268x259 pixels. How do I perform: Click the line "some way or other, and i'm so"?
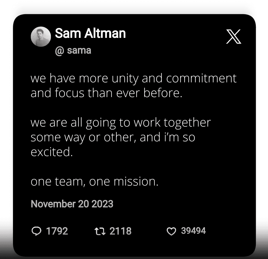click(113, 137)
